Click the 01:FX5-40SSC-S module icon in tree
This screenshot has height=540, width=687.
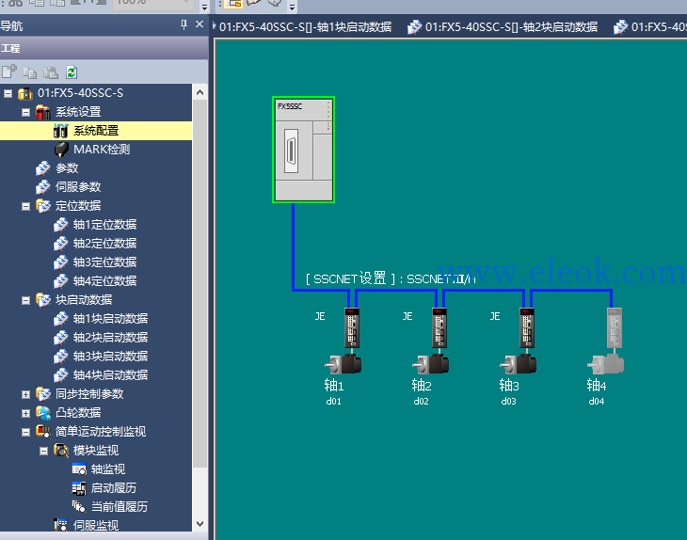tap(25, 93)
